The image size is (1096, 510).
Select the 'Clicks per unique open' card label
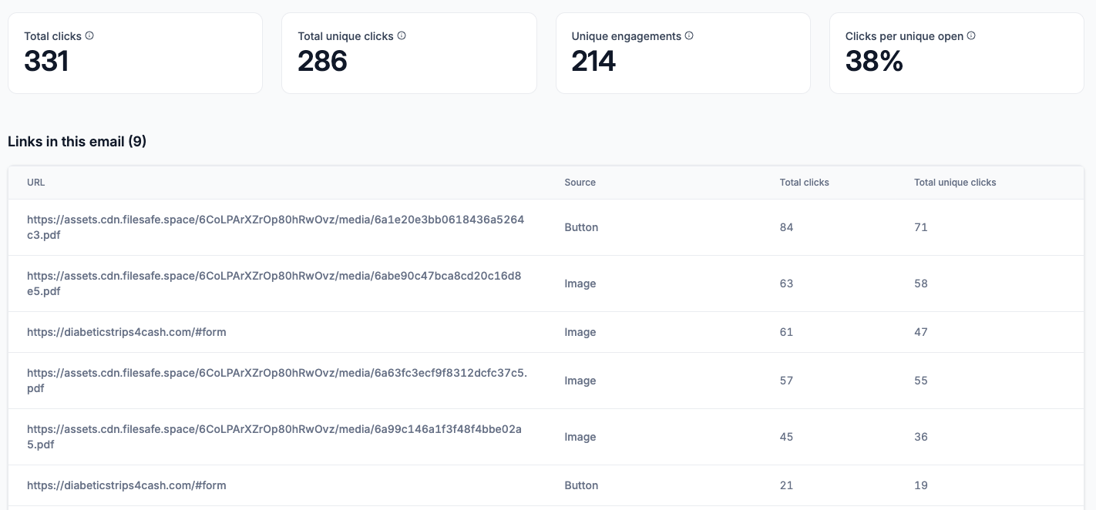pyautogui.click(x=904, y=36)
